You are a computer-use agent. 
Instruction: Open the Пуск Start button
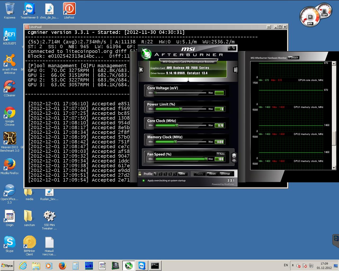point(7,266)
